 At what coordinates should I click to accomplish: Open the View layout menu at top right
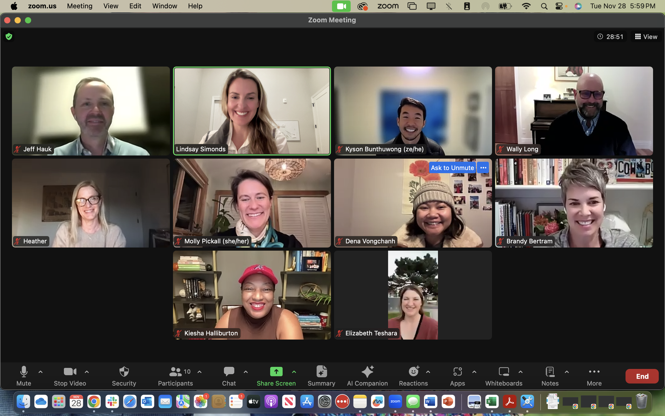click(x=646, y=36)
